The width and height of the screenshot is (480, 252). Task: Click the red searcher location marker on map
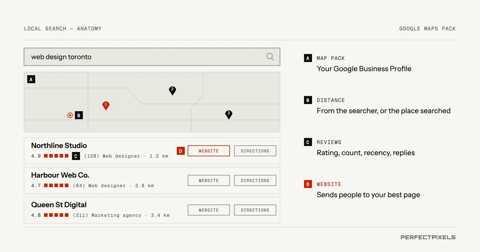(70, 115)
